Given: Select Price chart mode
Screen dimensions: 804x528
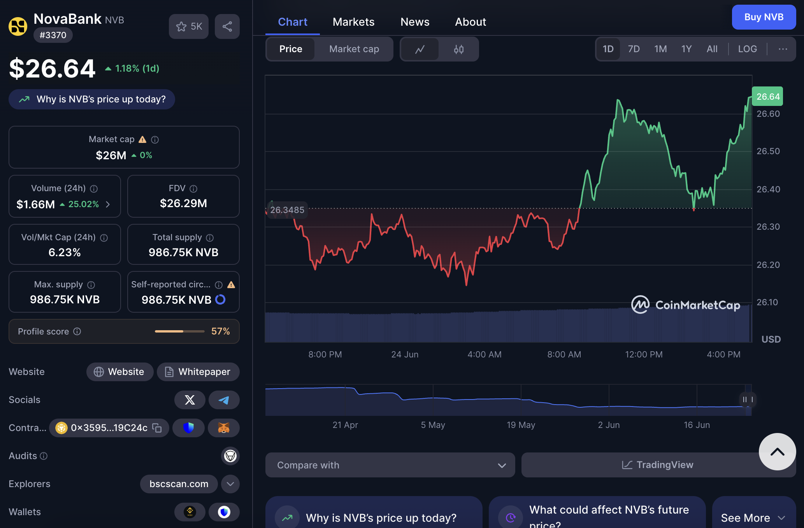Looking at the screenshot, I should pyautogui.click(x=291, y=49).
